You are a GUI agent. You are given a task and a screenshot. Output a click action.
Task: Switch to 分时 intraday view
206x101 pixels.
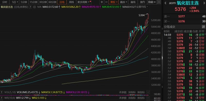click(5, 2)
